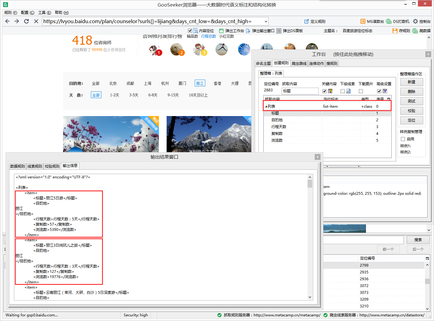The image size is (434, 321).
Task: Open MS谋数台
Action: click(372, 22)
